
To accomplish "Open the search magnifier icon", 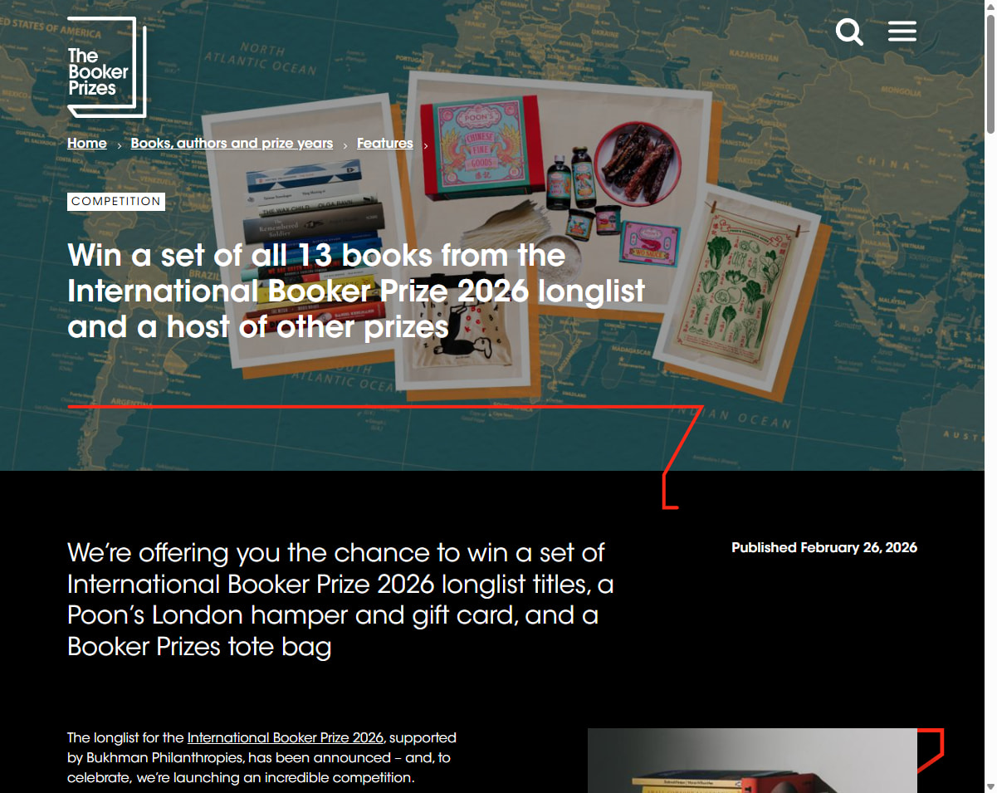I will click(849, 32).
